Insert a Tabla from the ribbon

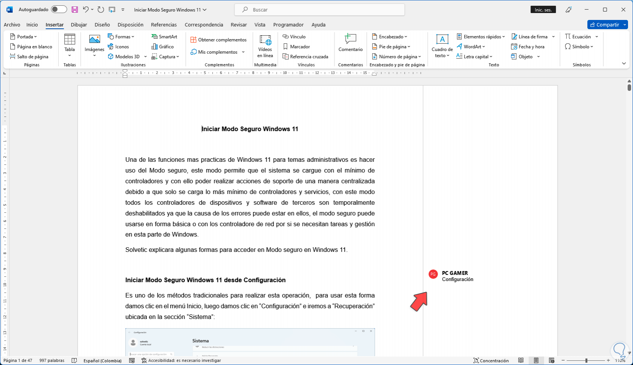click(69, 44)
